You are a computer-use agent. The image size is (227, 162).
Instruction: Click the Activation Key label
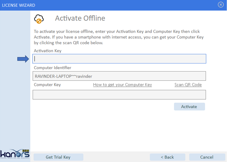(48, 51)
